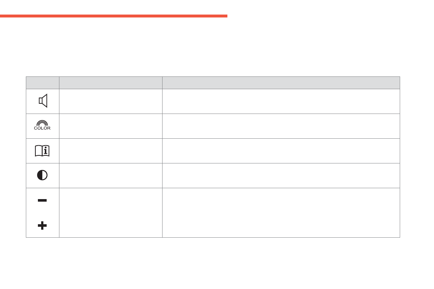Viewport: 434px width, 289px height.
Task: Select the middle cell beside COLOR icon
Action: tap(110, 126)
